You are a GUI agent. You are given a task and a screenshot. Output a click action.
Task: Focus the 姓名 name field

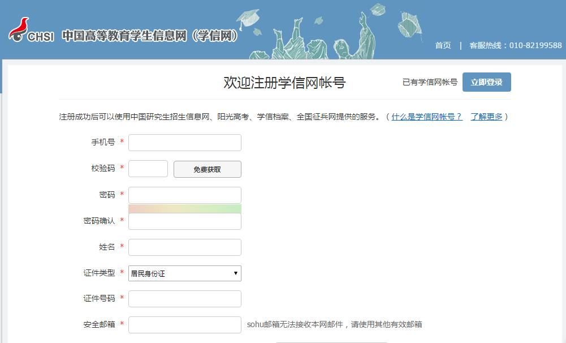(185, 247)
